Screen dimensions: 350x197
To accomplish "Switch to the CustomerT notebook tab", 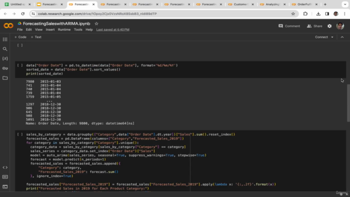I will (241, 4).
